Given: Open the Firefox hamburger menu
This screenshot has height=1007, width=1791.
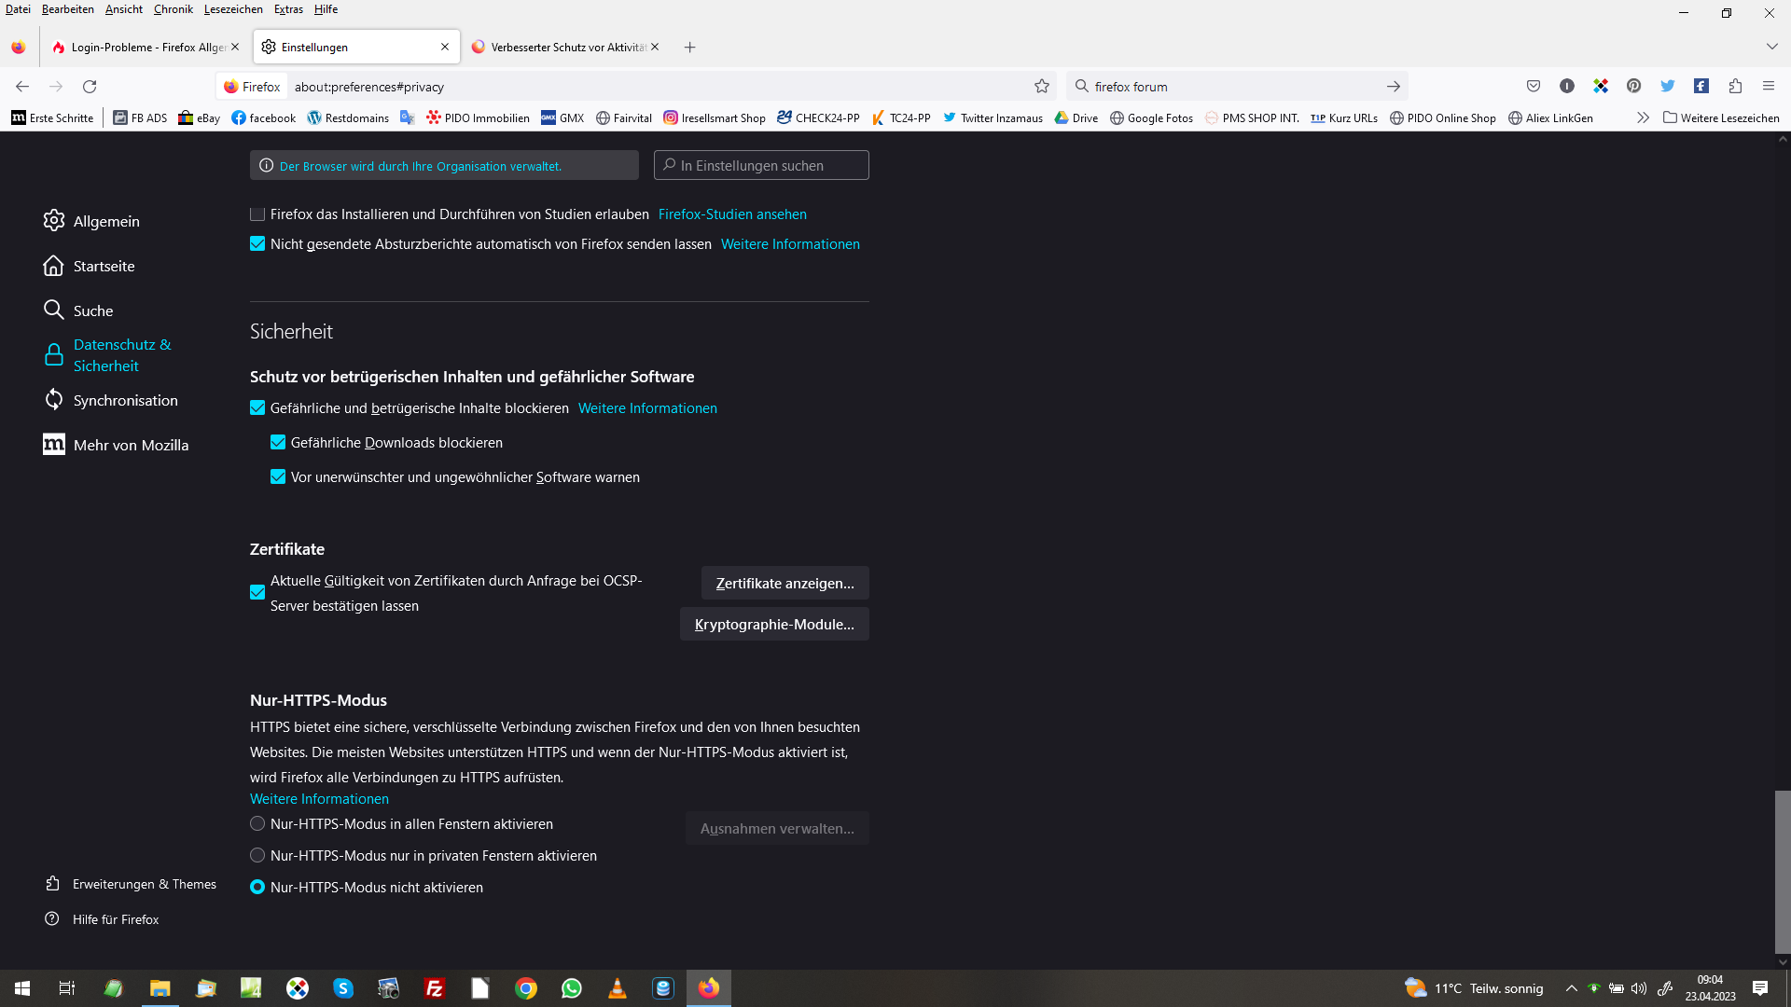Looking at the screenshot, I should click(1769, 87).
